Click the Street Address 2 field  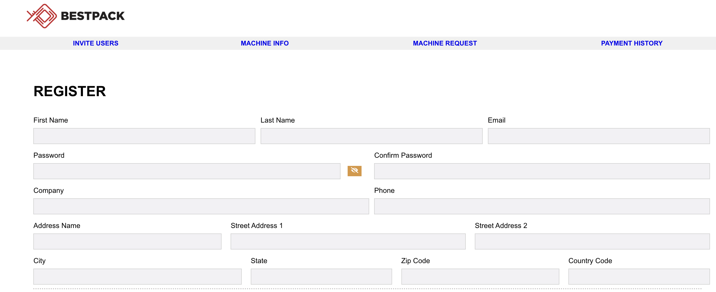(x=592, y=242)
